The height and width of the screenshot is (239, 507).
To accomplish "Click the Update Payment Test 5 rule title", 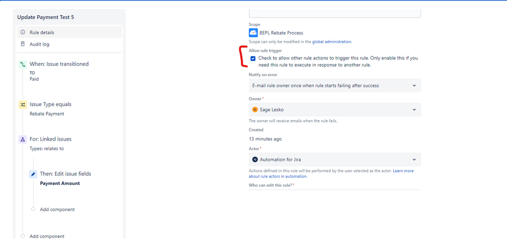I will [x=46, y=17].
